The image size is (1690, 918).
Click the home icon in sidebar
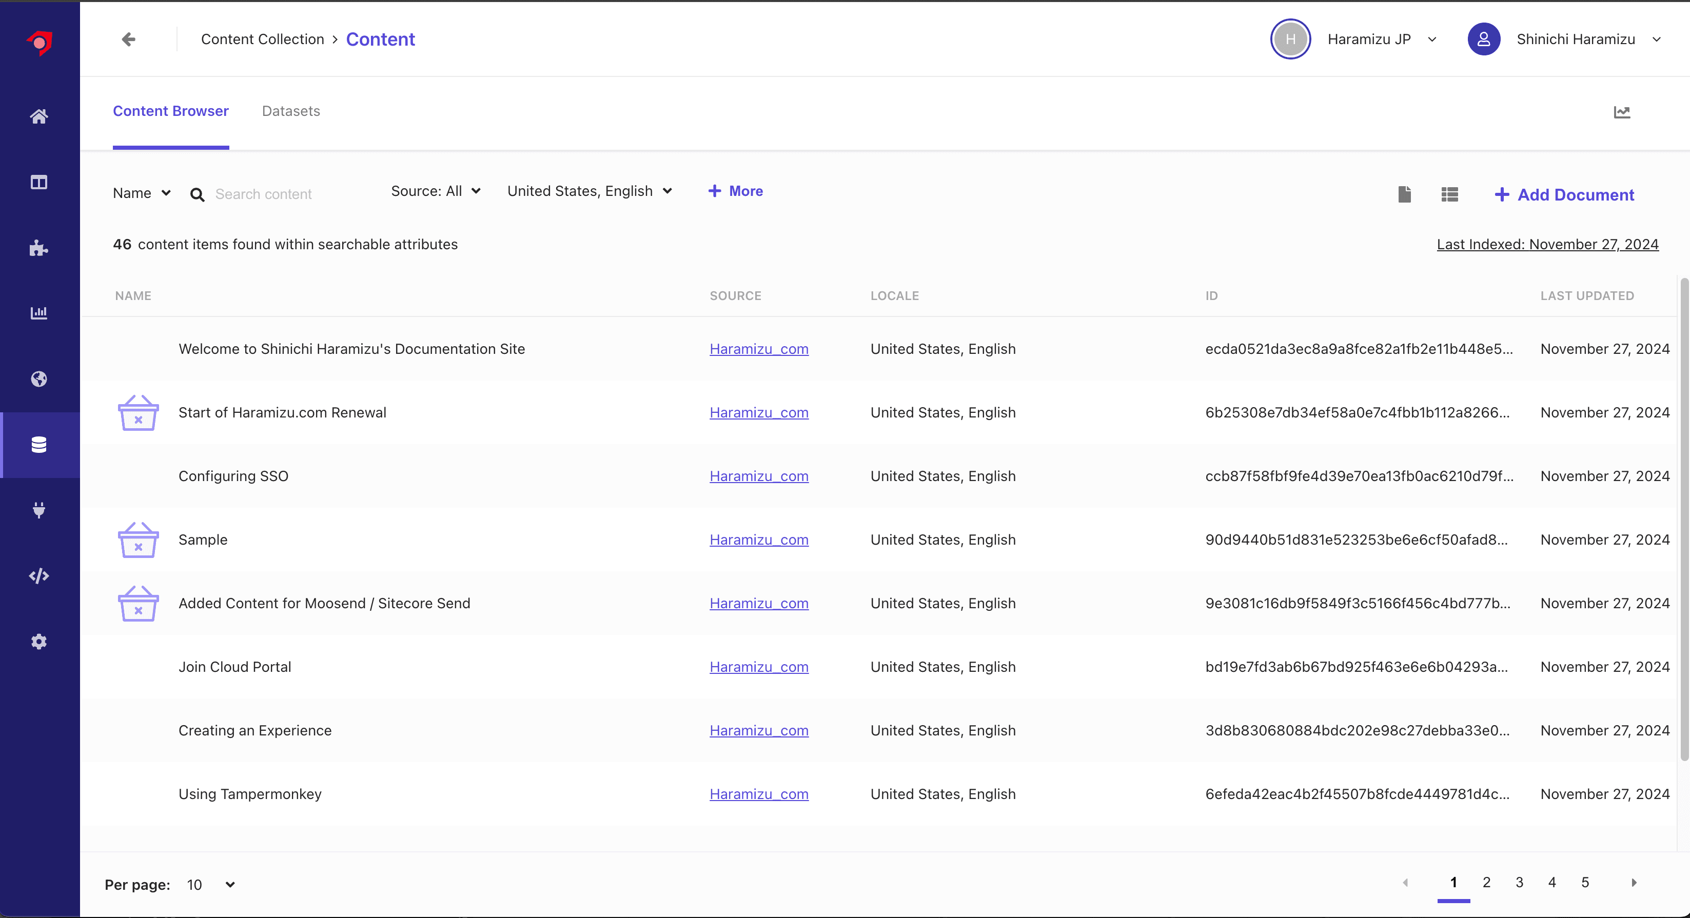[x=38, y=117]
